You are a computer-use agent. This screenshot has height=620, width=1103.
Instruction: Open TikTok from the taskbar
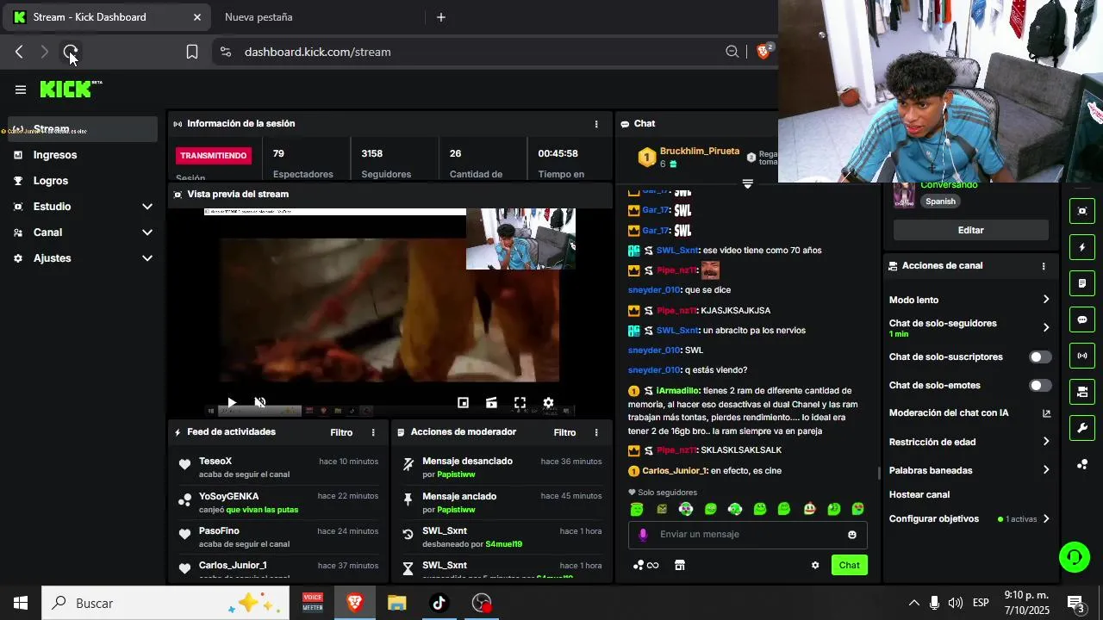click(x=439, y=603)
